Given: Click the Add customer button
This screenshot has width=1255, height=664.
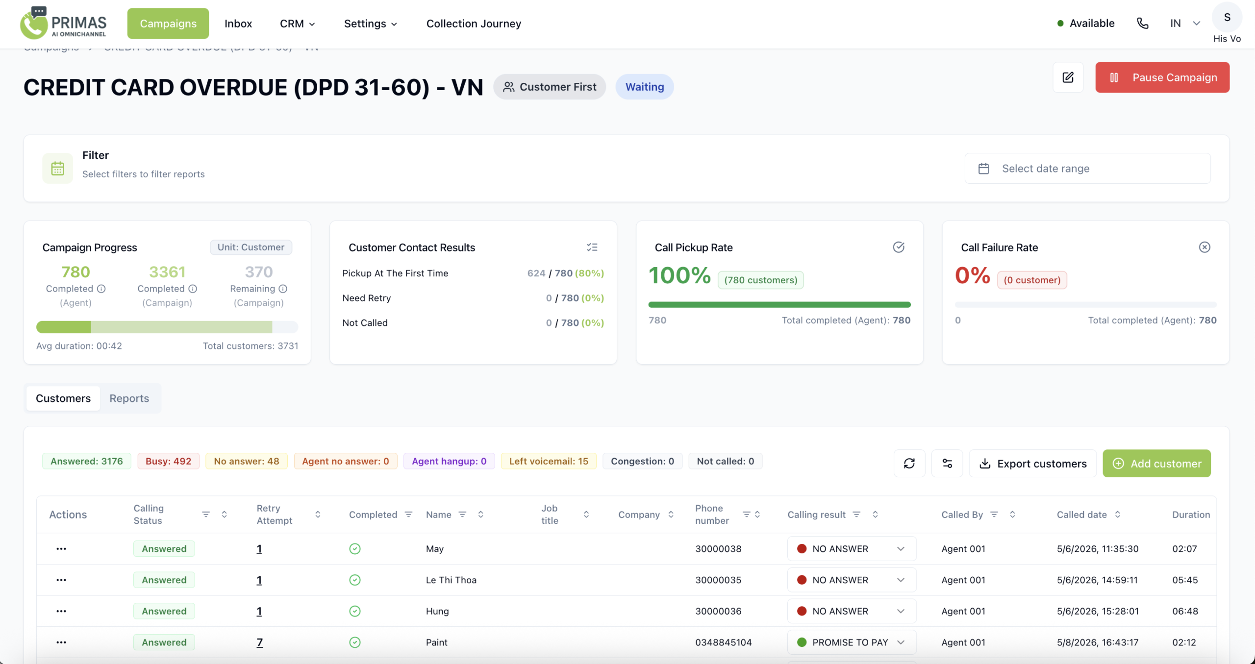Looking at the screenshot, I should point(1156,463).
